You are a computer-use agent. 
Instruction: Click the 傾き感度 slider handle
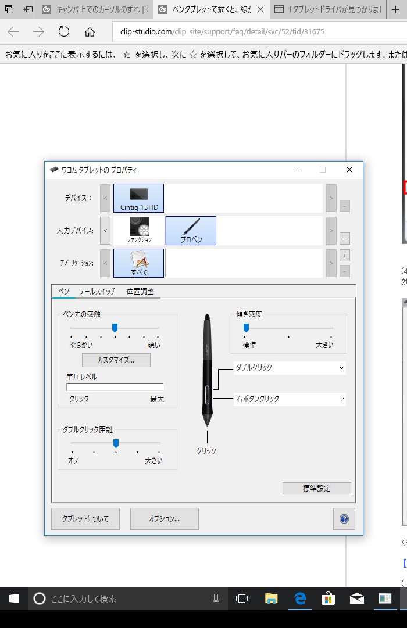(247, 328)
